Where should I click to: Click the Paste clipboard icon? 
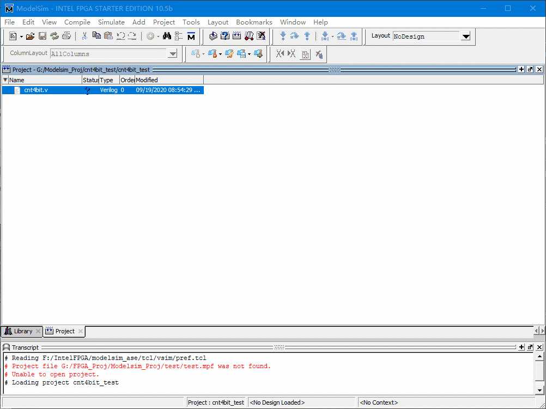click(x=108, y=36)
